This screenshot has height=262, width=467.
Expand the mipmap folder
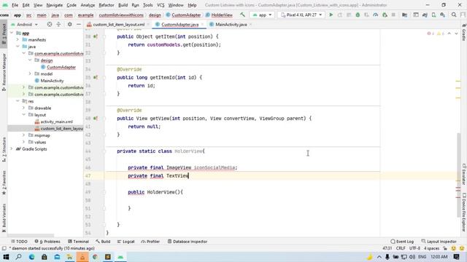(x=24, y=135)
